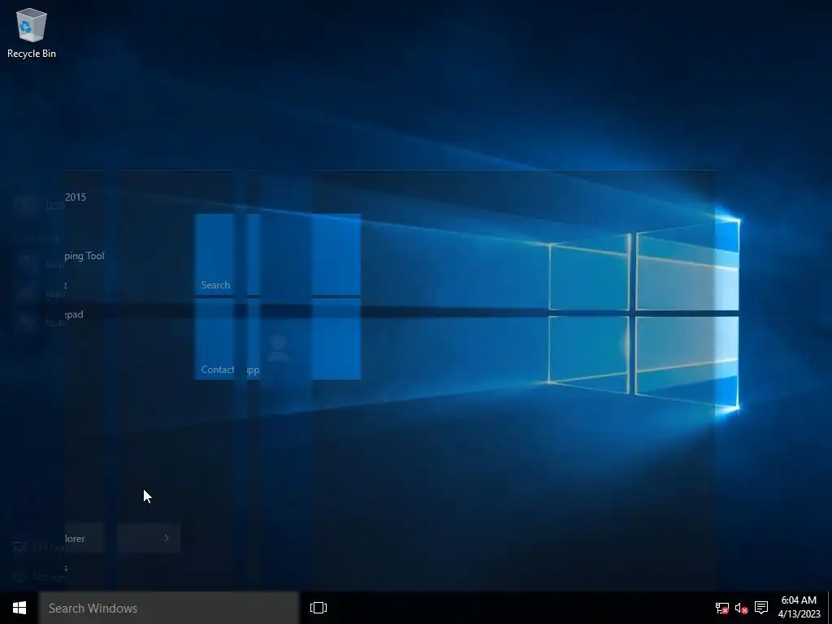Click the Windows Start button
This screenshot has width=832, height=624.
tap(19, 608)
